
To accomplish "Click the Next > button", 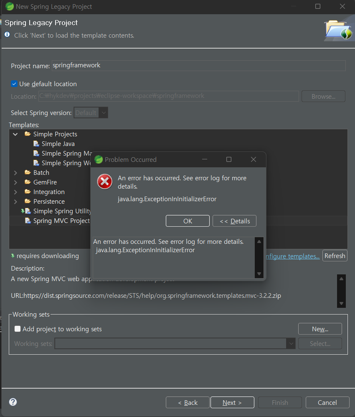I will tap(232, 402).
